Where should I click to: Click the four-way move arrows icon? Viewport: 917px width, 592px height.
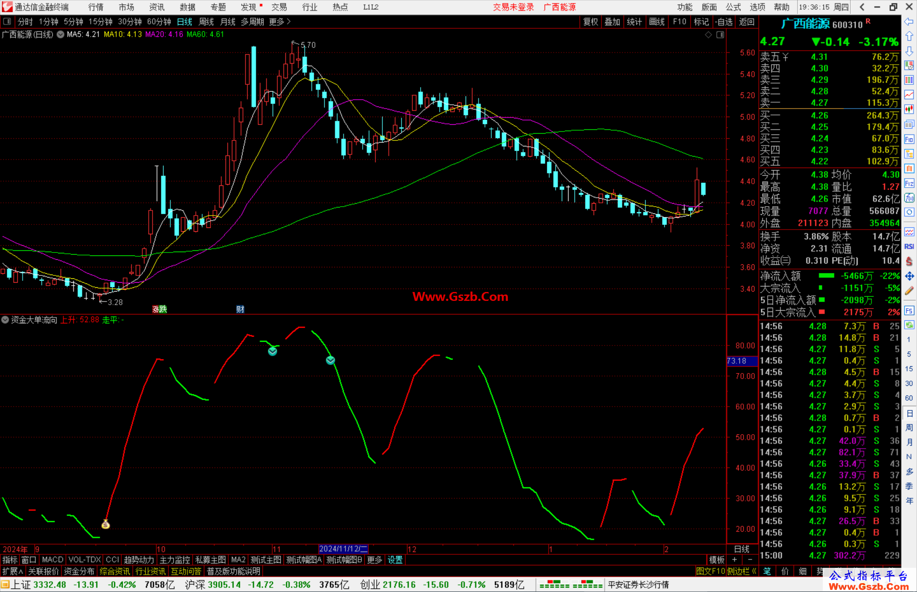pyautogui.click(x=909, y=276)
